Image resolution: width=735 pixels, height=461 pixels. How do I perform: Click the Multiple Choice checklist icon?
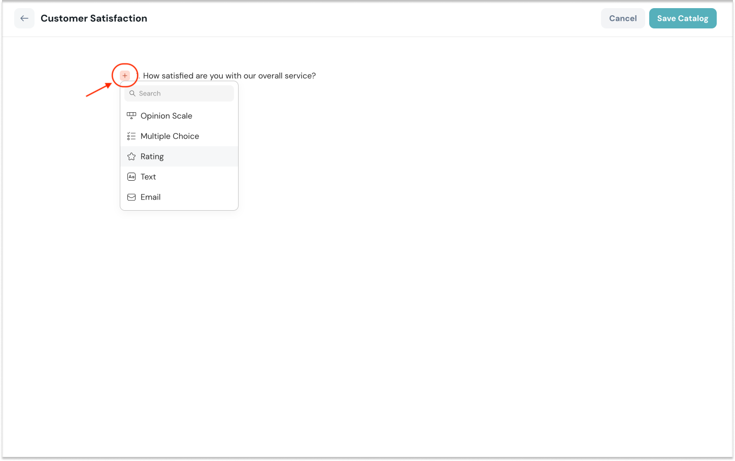coord(131,136)
